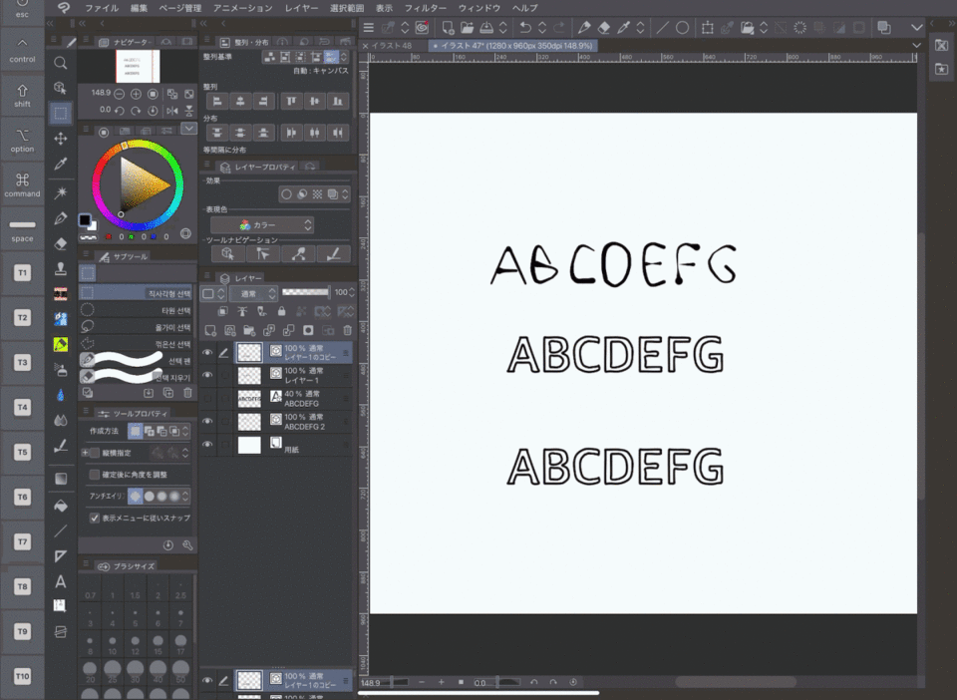Open Clip Studio spiral icon in the command bar
The image size is (957, 700).
coord(422,28)
